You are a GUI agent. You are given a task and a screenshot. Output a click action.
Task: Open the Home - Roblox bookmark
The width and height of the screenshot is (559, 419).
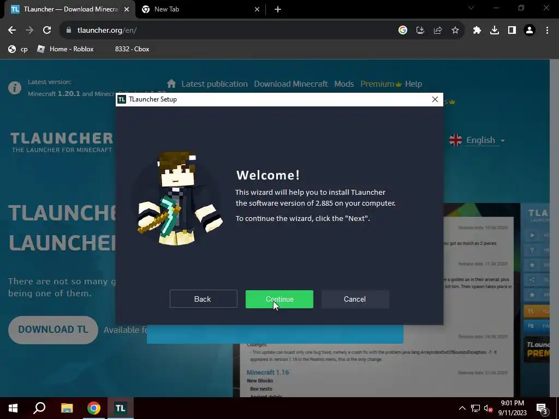coord(66,49)
